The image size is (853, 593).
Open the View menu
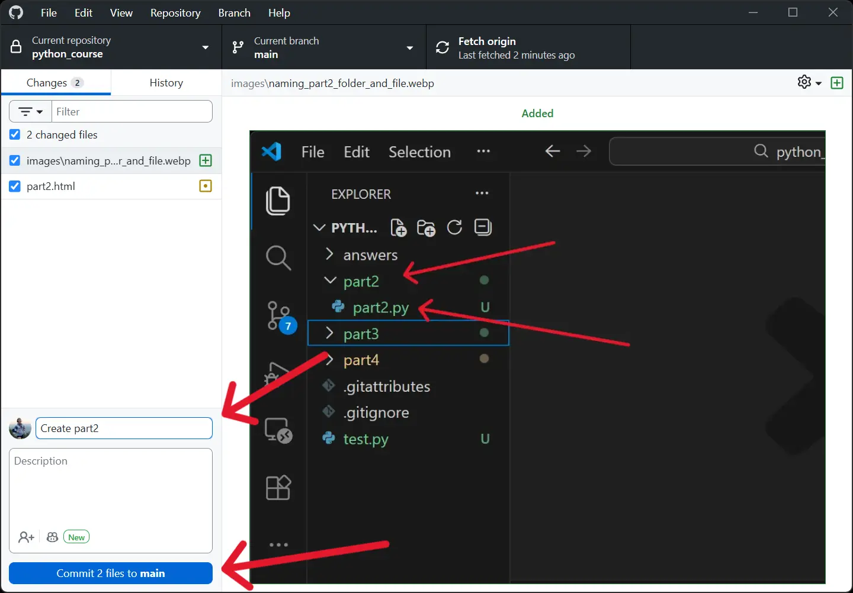[x=121, y=12]
